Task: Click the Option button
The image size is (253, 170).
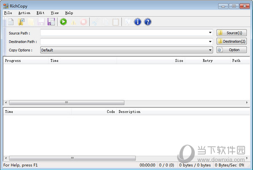Action: click(231, 50)
